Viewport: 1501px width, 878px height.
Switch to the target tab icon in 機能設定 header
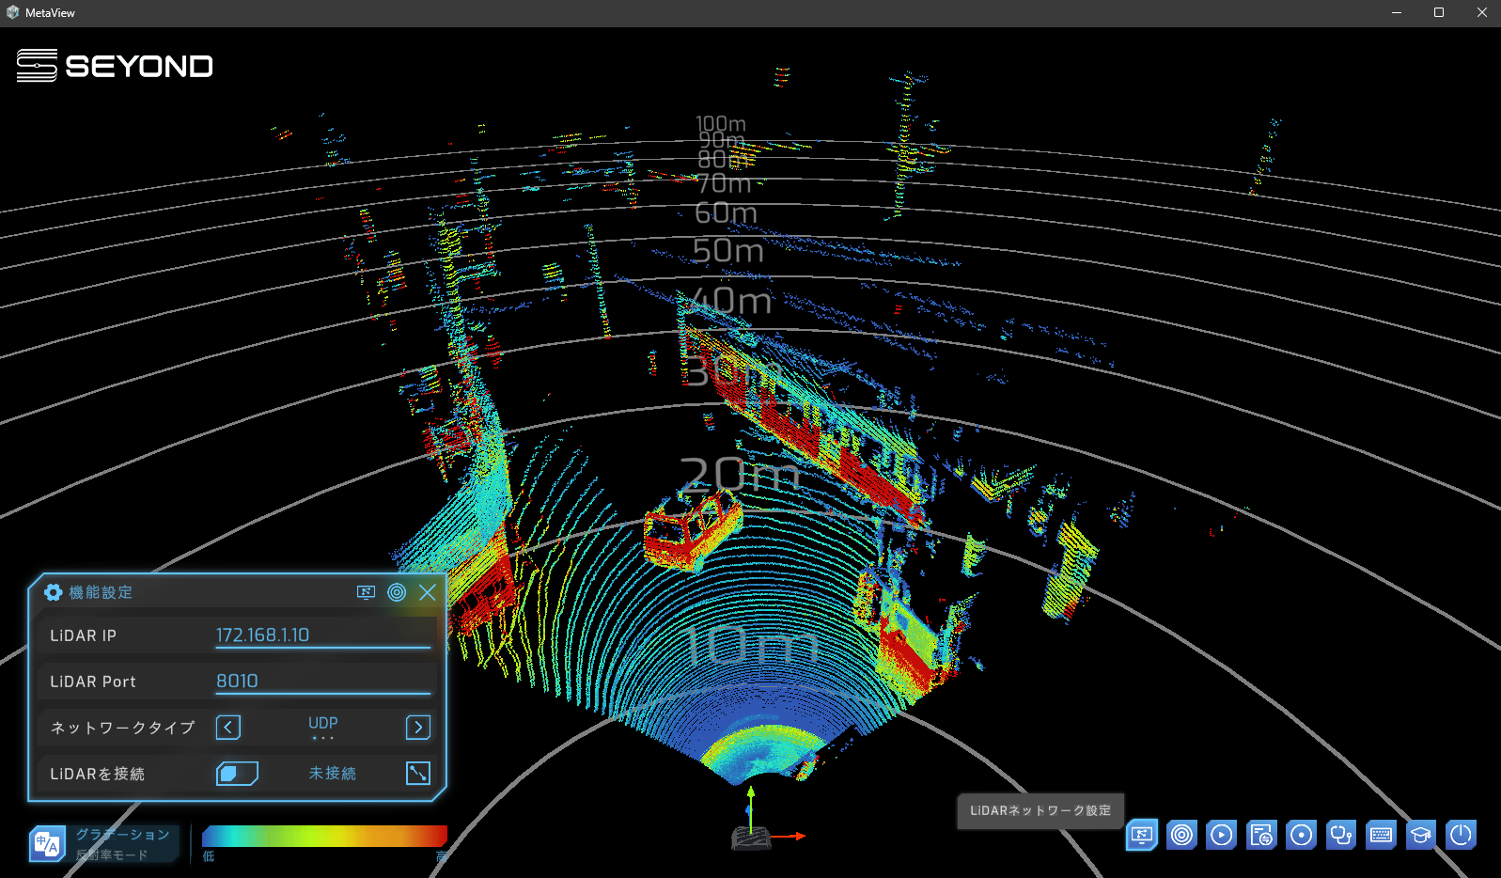pos(397,592)
